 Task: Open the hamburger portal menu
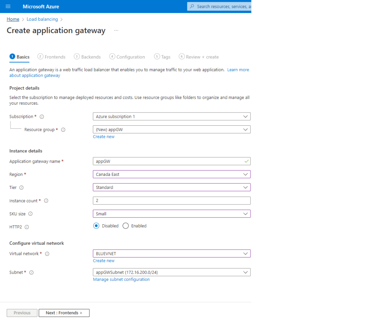[x=8, y=6]
